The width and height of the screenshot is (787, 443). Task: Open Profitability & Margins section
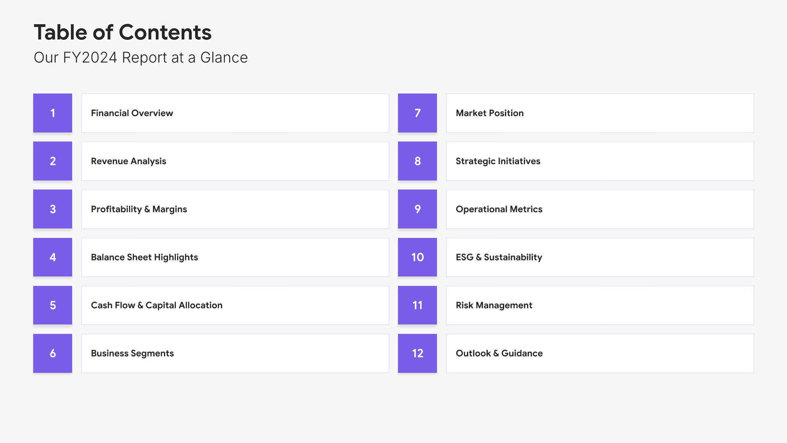(x=235, y=209)
